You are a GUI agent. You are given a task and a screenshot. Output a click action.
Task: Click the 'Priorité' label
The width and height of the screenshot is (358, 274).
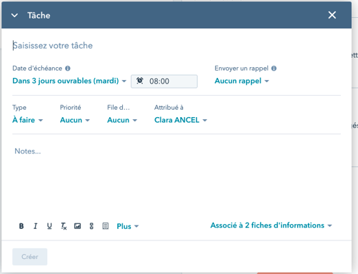click(x=71, y=108)
